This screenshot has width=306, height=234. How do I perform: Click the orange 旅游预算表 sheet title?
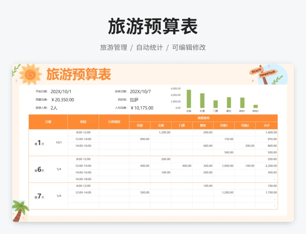click(79, 74)
